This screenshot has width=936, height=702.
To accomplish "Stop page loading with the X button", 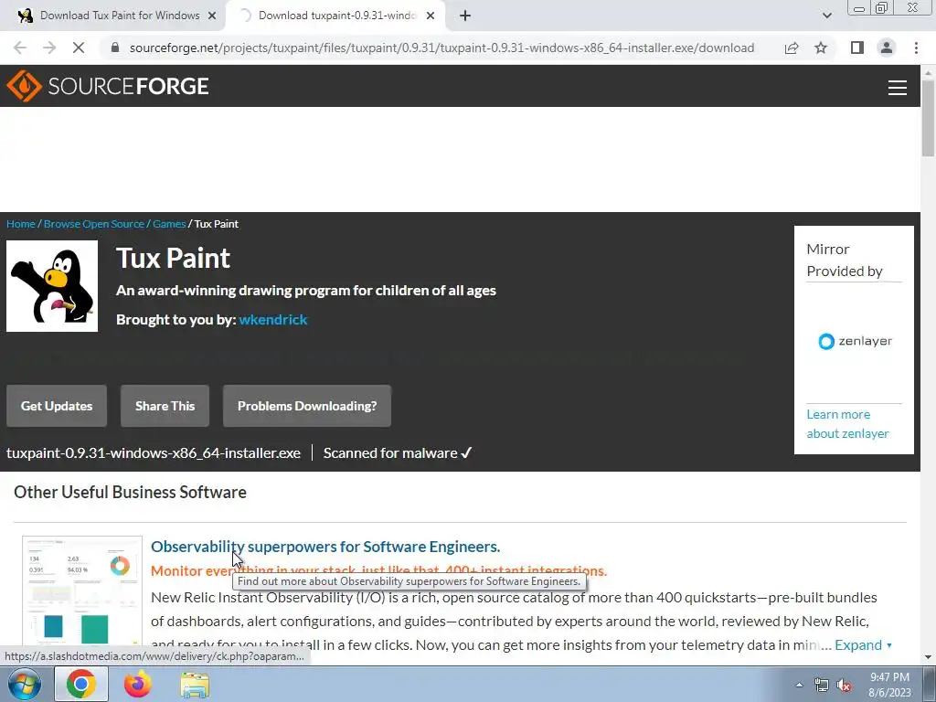I will [79, 48].
